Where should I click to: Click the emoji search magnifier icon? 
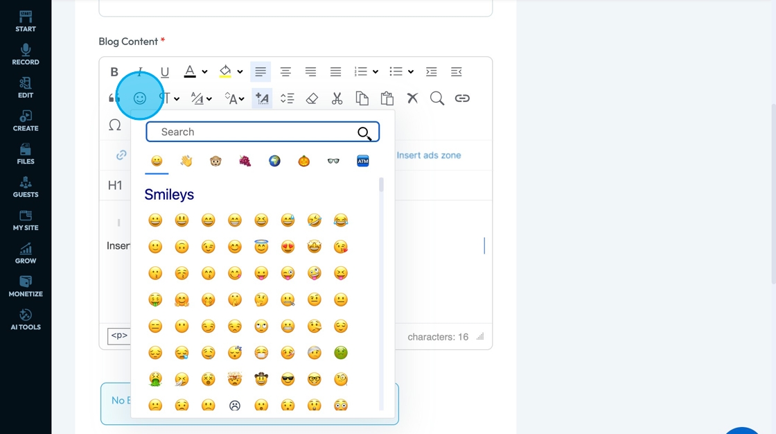364,133
